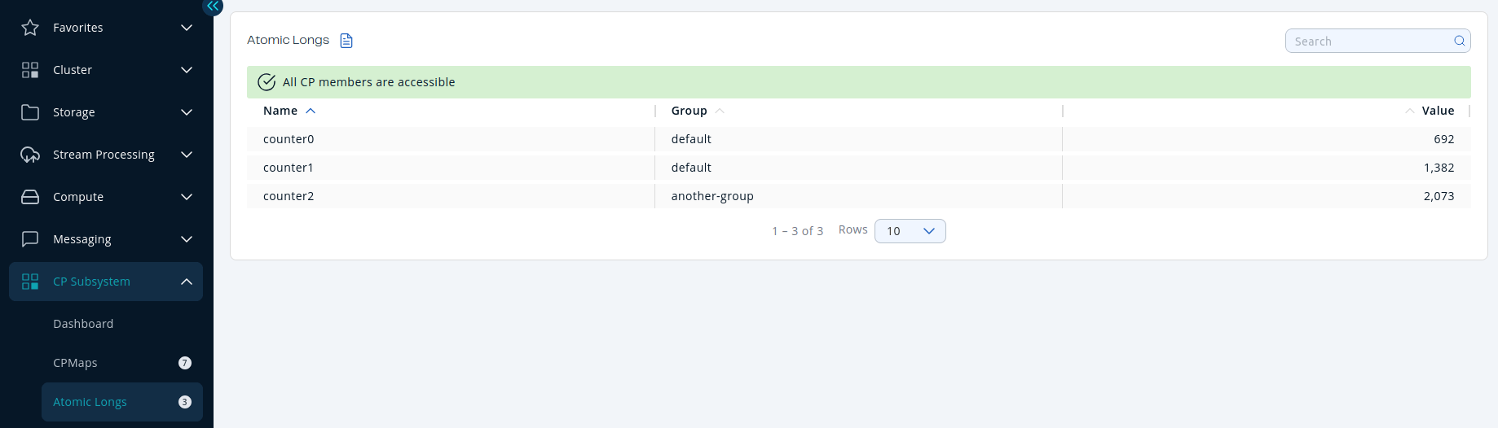Click the Compute icon in sidebar
This screenshot has width=1498, height=428.
coord(30,197)
